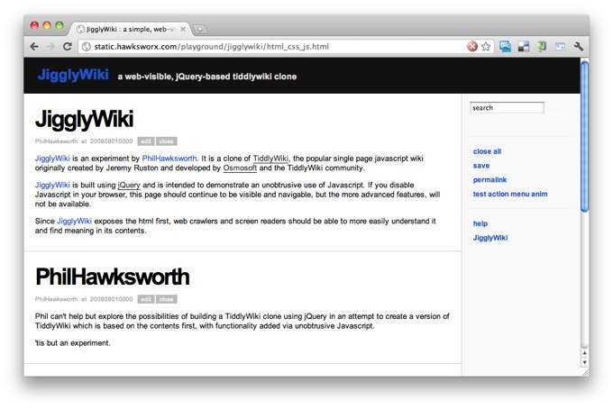
Task: Click 'save' in the sidebar
Action: (480, 166)
